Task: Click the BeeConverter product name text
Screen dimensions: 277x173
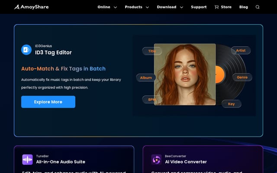Action: coord(175,156)
